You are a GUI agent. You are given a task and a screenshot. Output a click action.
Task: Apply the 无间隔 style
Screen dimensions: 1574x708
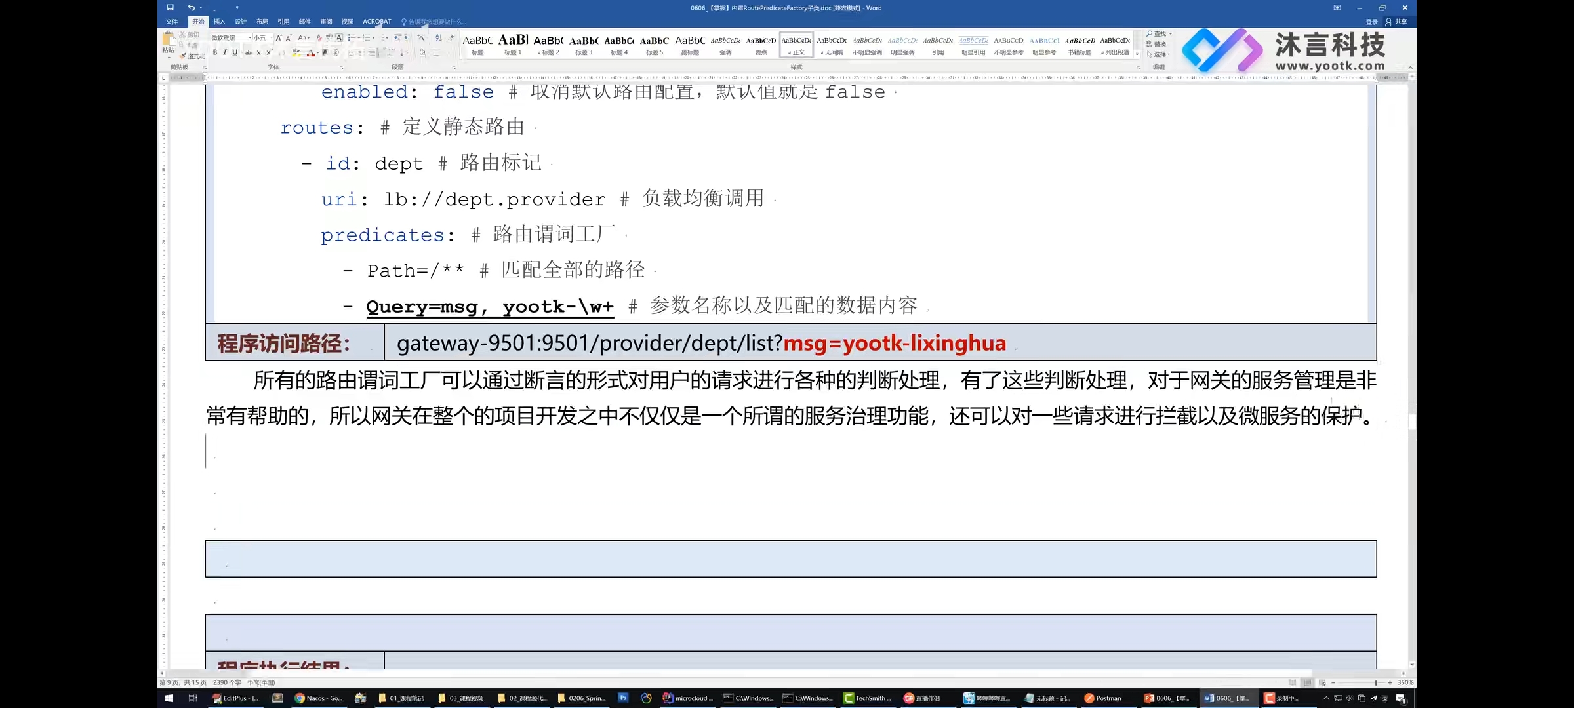[x=832, y=45]
